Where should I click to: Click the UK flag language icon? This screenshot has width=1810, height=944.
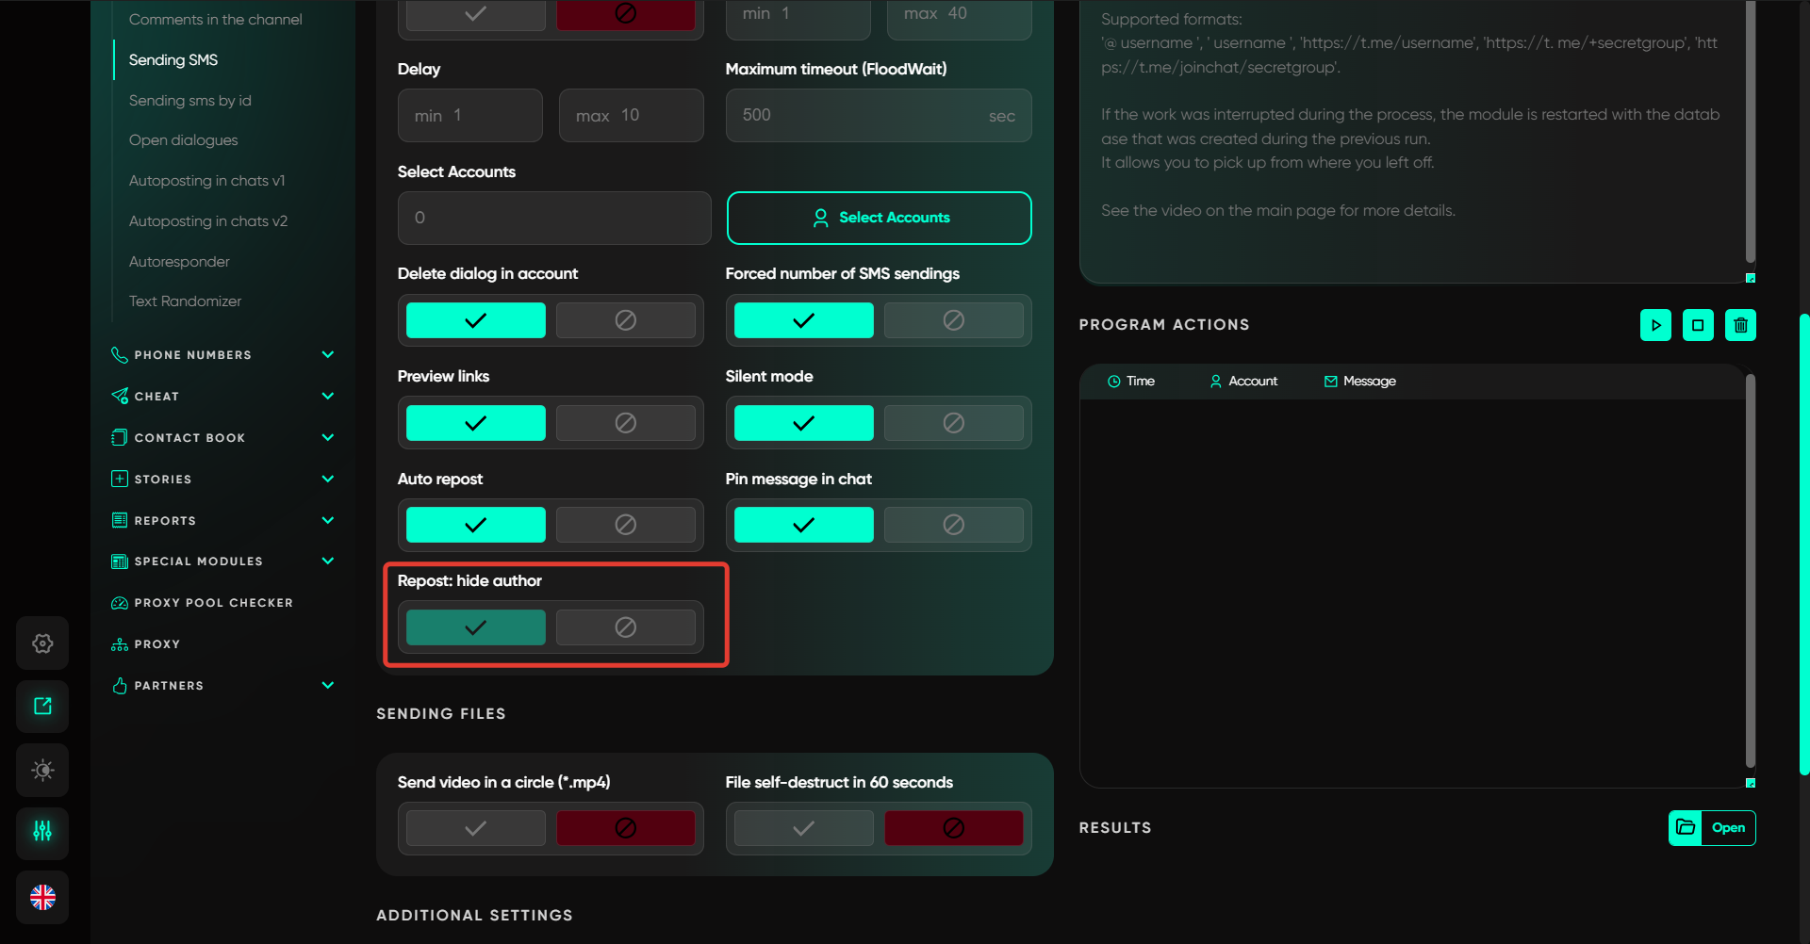42,897
